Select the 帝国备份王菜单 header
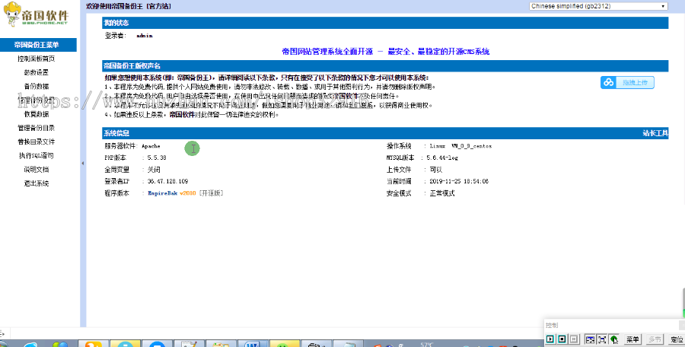The height and width of the screenshot is (347, 685). 39,45
